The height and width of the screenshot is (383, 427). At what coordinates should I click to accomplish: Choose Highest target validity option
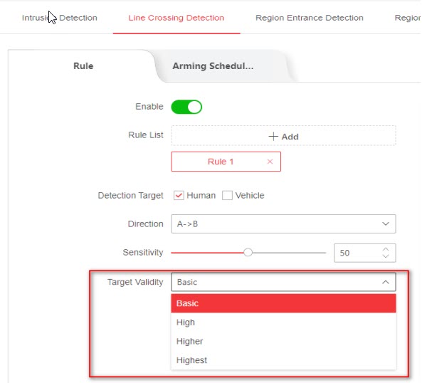(283, 360)
